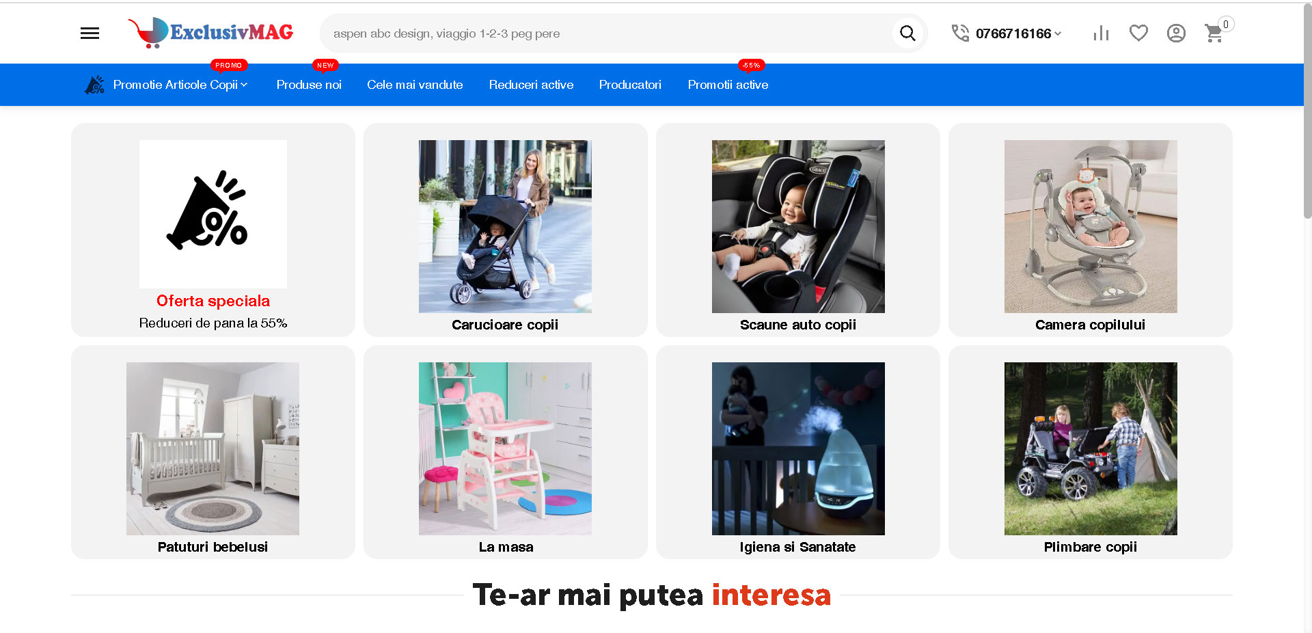Open Reduceri active menu item

click(531, 85)
